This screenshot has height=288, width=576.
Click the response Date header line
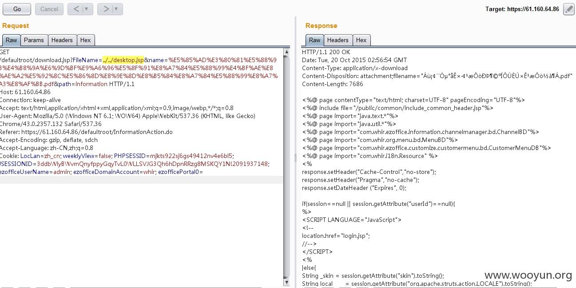pos(354,60)
